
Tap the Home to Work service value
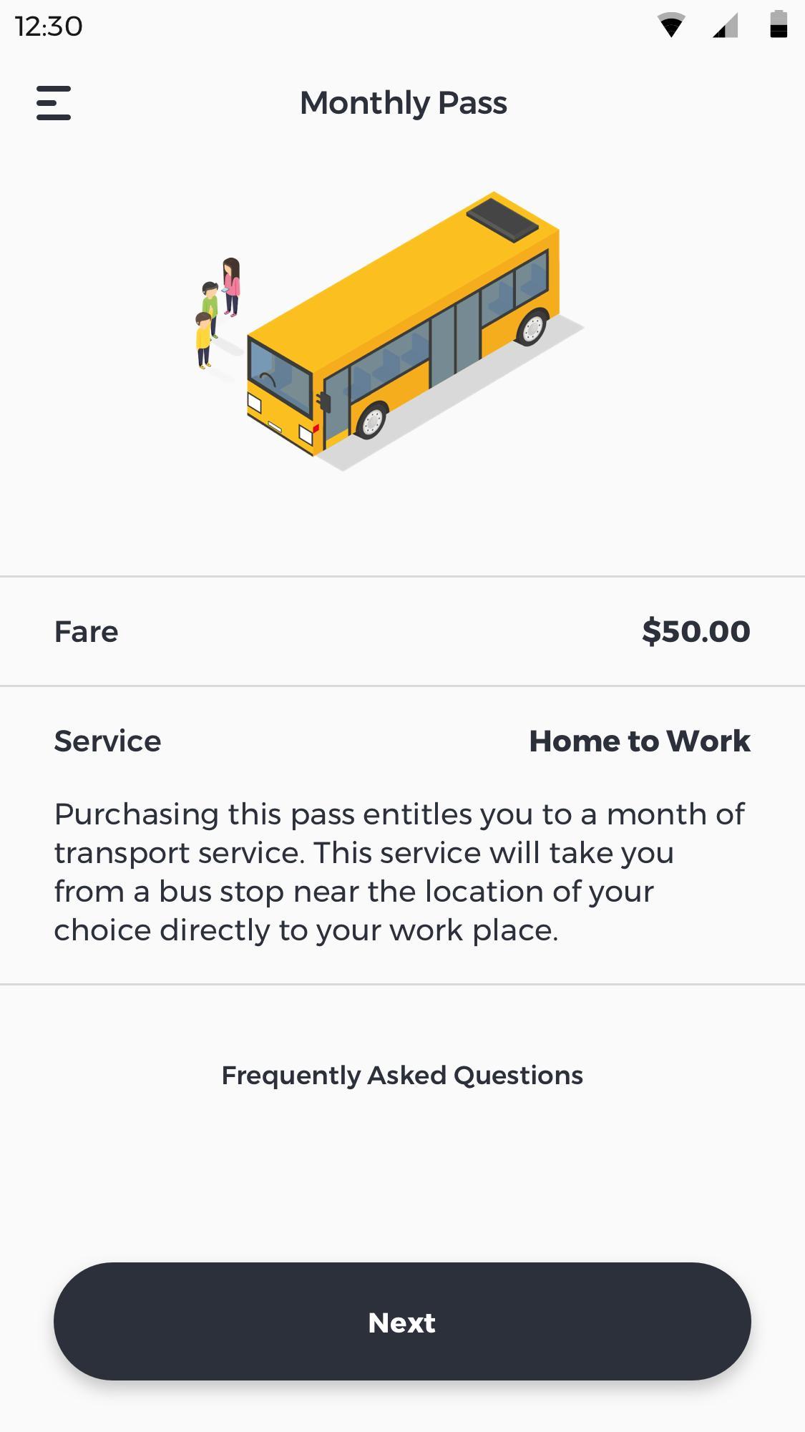click(640, 741)
